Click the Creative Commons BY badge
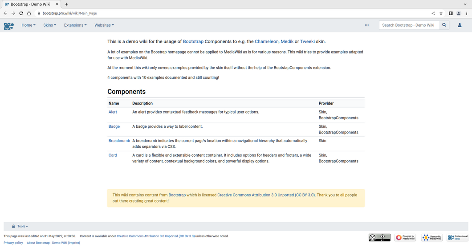 [379, 237]
